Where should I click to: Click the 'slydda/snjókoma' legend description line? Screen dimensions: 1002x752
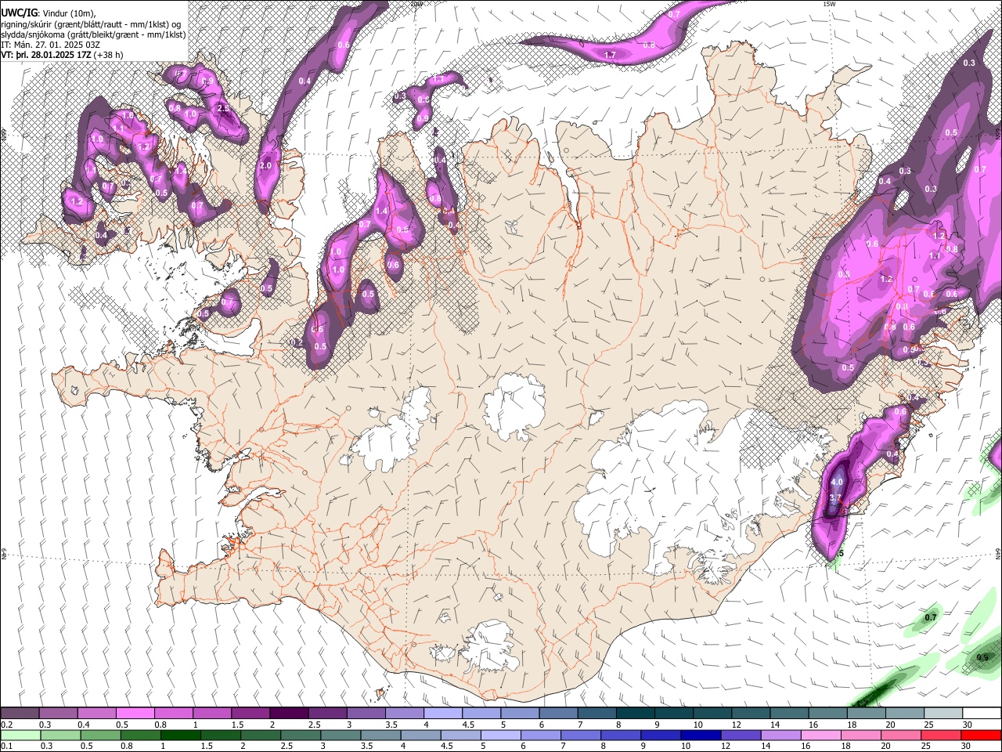point(93,34)
